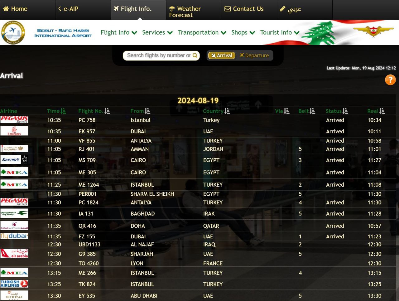Open the Weather Forecast tab

coord(185,12)
